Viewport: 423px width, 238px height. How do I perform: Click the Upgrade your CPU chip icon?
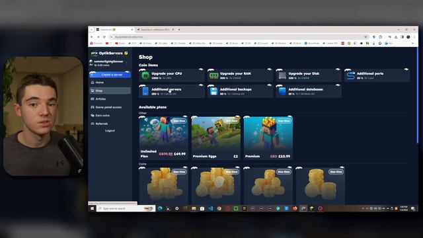coord(145,75)
